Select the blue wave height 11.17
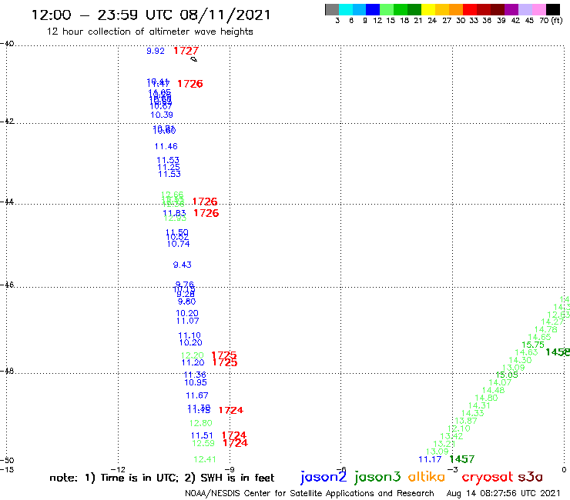The height and width of the screenshot is (500, 570). (430, 459)
